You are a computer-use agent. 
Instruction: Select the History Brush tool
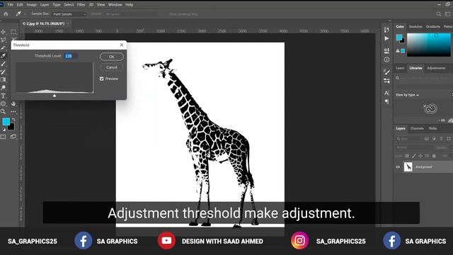click(3, 72)
